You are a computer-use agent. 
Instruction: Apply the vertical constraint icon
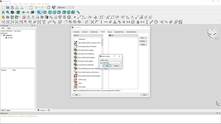click(x=101, y=22)
